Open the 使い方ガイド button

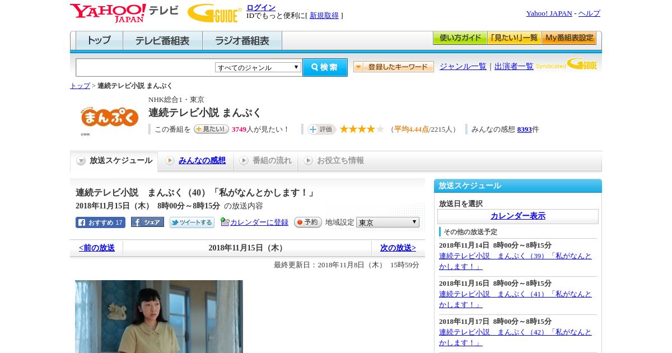pyautogui.click(x=460, y=38)
